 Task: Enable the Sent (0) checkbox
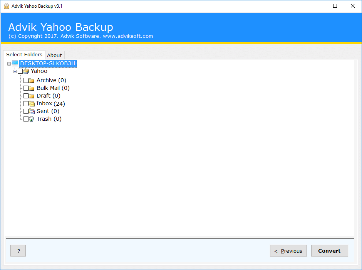(x=26, y=111)
